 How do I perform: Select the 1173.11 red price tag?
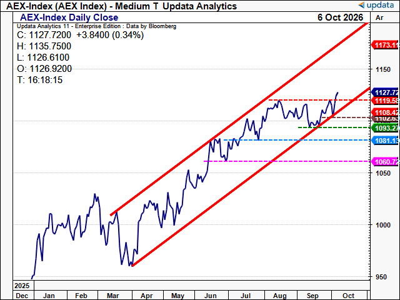385,45
